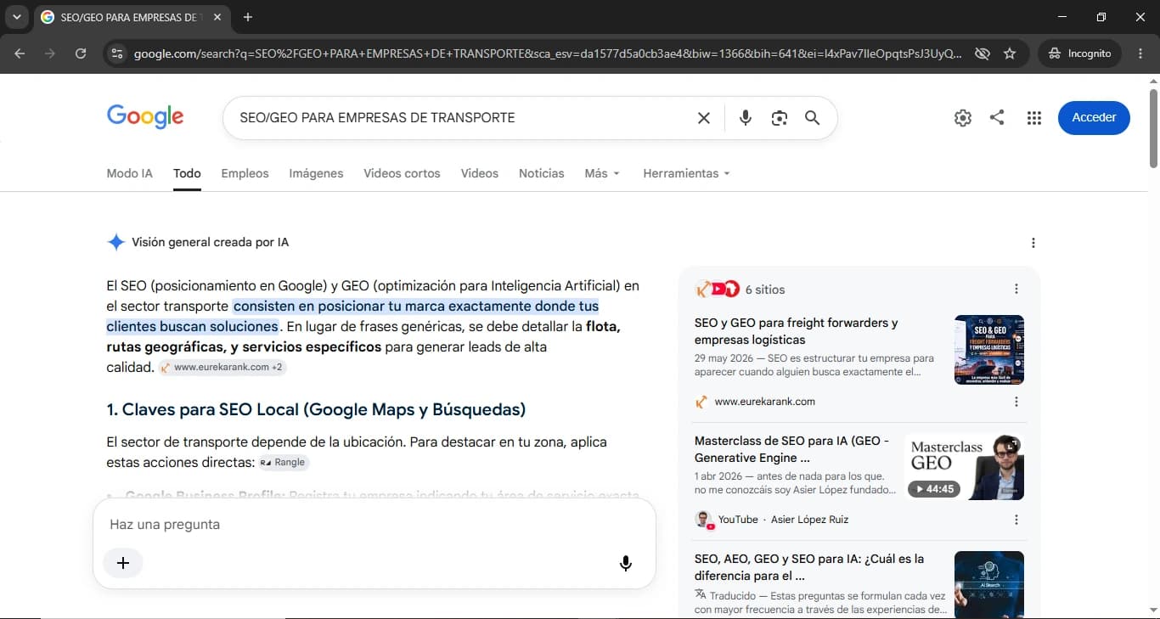Click the third-party cookies blocked eye icon
This screenshot has height=619, width=1160.
coord(982,53)
